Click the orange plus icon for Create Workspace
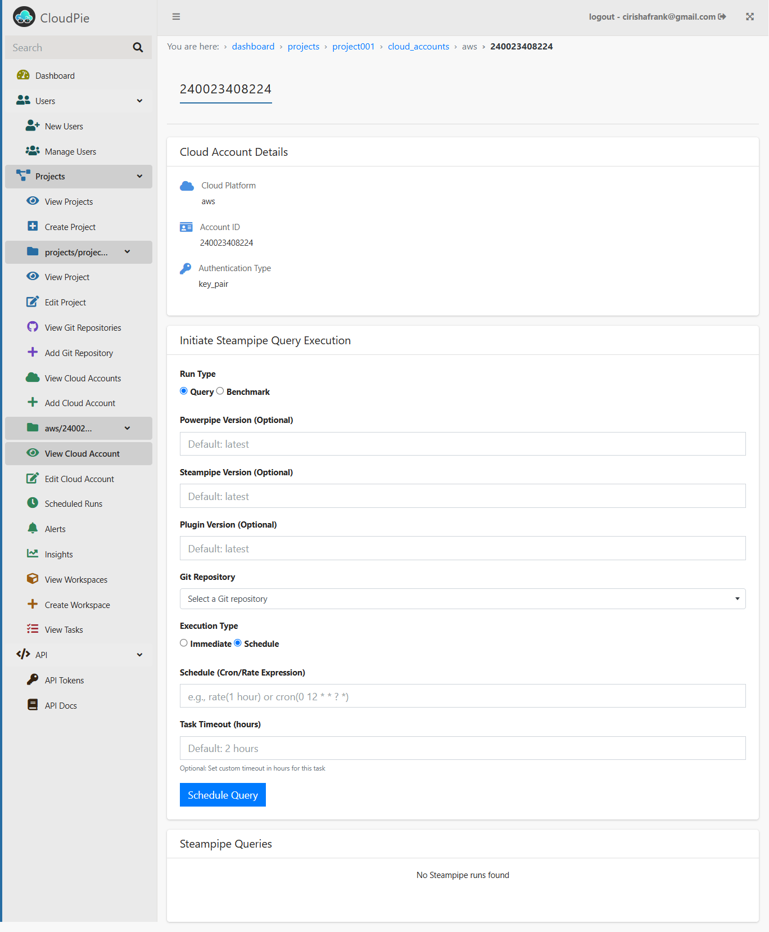Image resolution: width=769 pixels, height=932 pixels. tap(33, 604)
